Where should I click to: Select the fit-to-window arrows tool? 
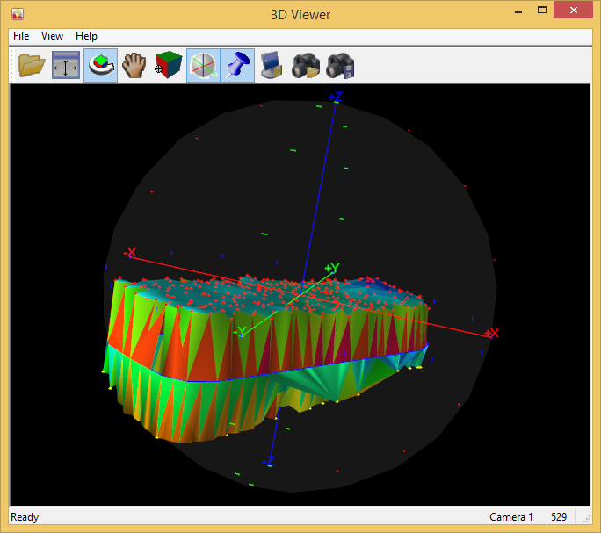click(66, 65)
